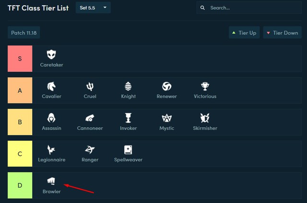307x203 pixels.
Task: Click the Caretaker class icon
Action: click(x=51, y=55)
